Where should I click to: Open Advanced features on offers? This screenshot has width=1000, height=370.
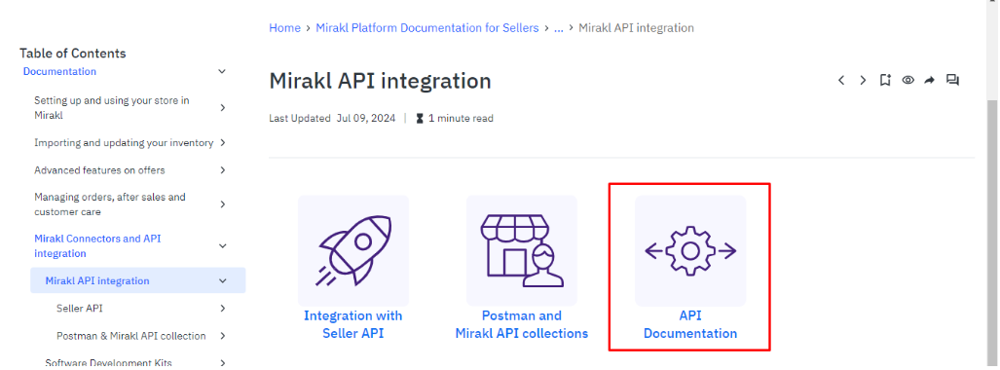(x=99, y=170)
